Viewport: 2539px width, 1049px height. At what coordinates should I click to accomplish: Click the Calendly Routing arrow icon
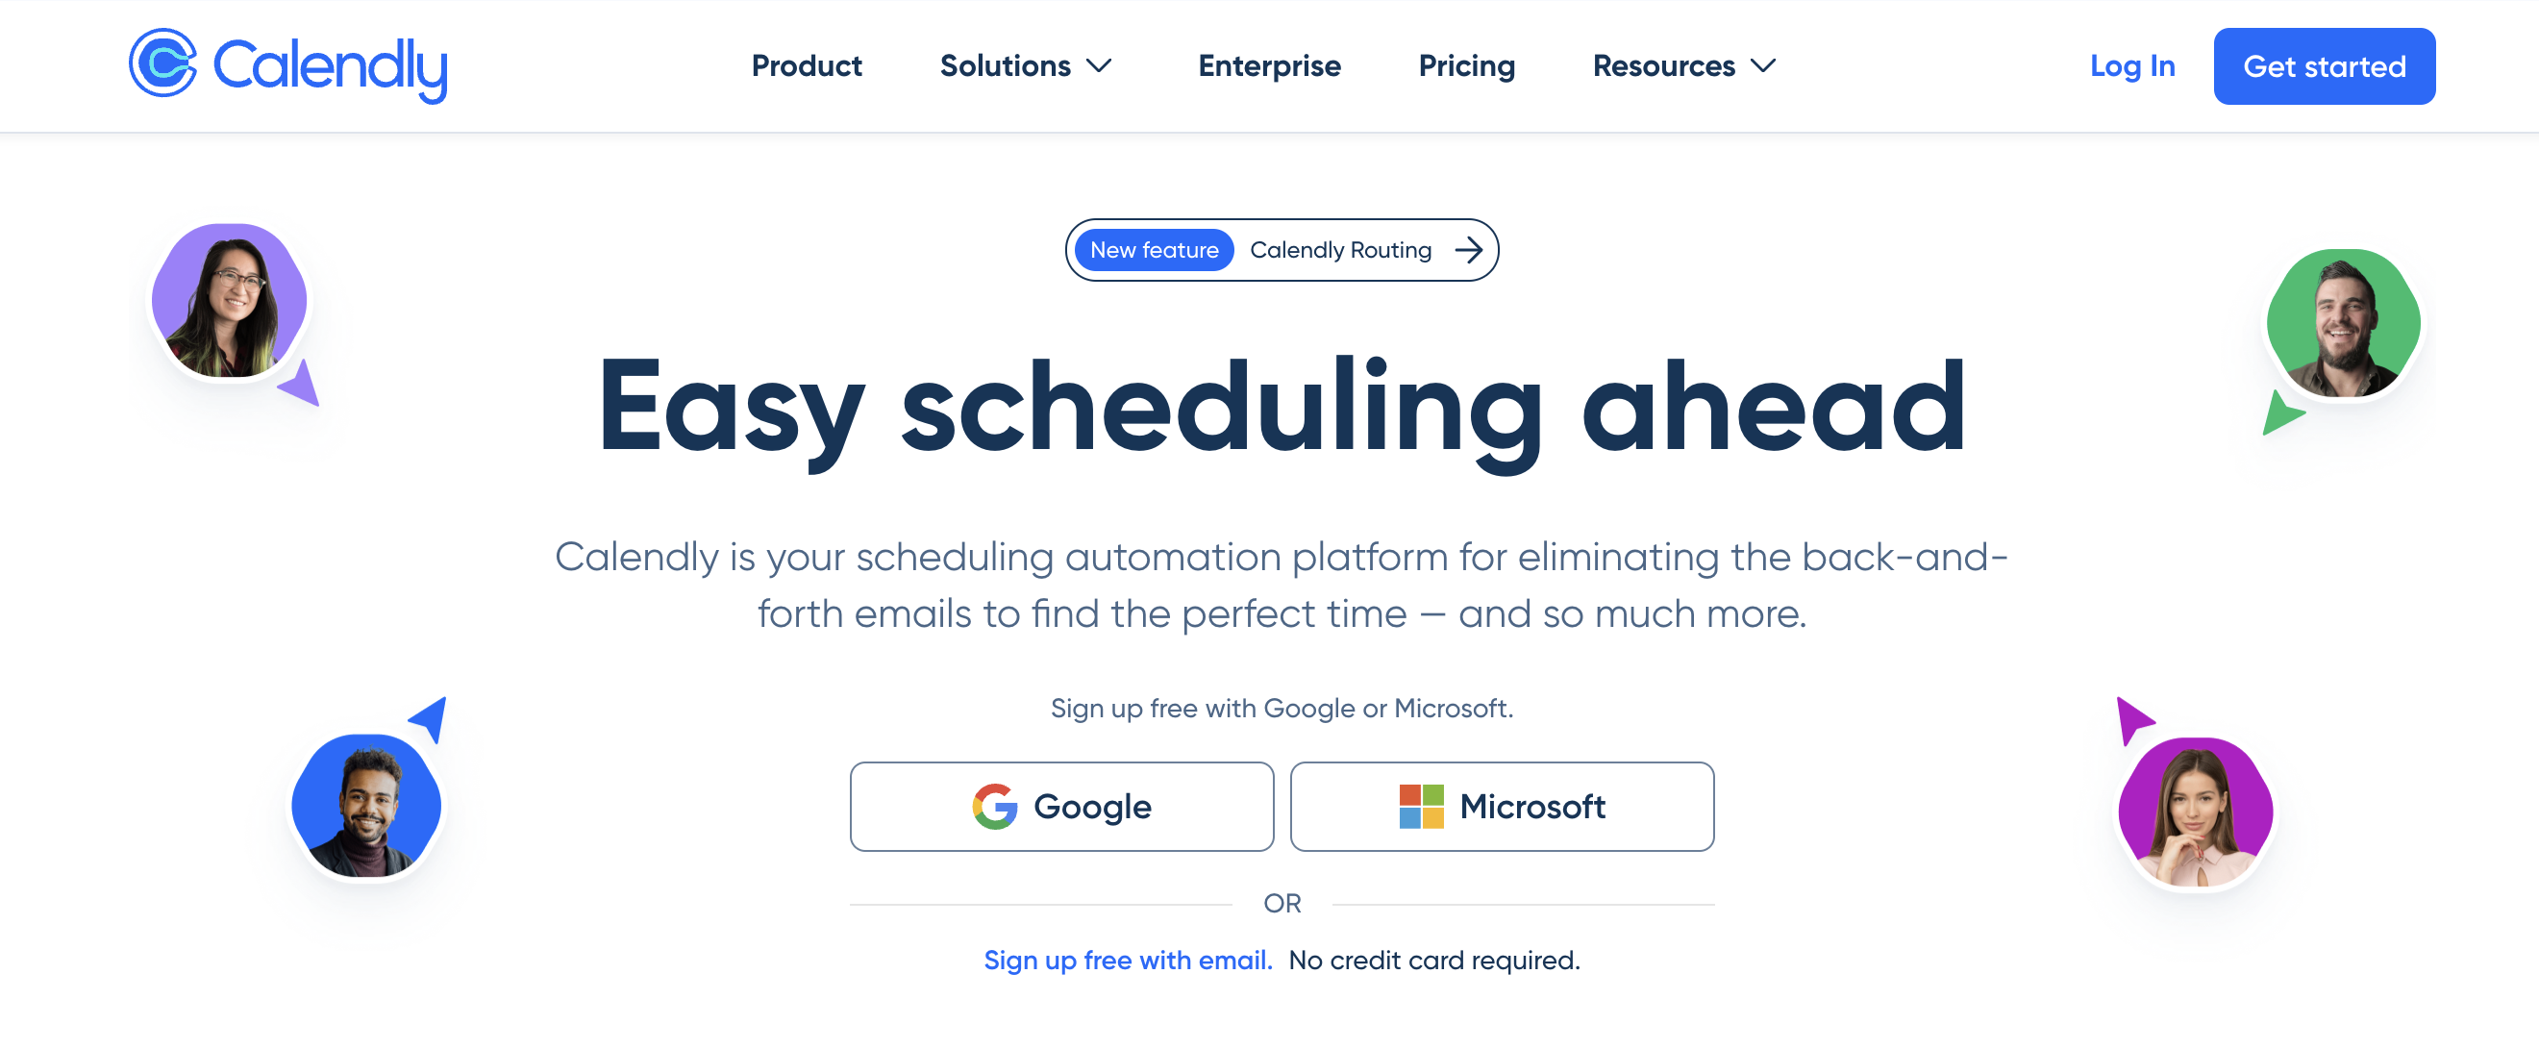[x=1469, y=249]
